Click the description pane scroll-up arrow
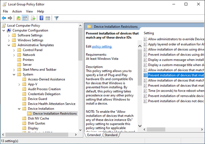This screenshot has width=205, height=144. click(140, 46)
